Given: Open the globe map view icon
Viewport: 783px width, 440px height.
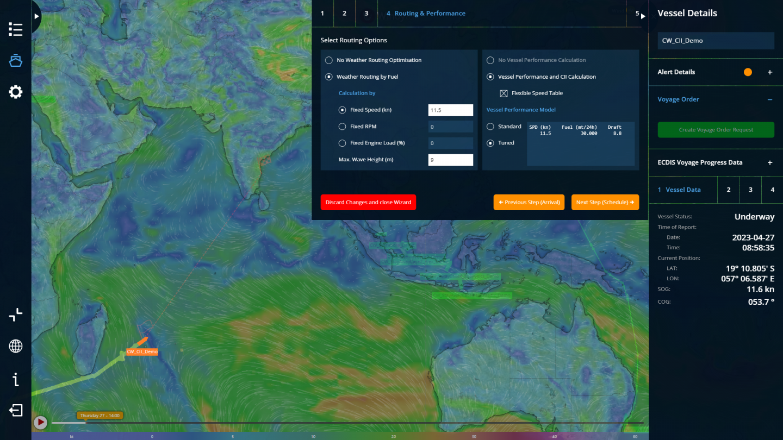Looking at the screenshot, I should (x=15, y=346).
